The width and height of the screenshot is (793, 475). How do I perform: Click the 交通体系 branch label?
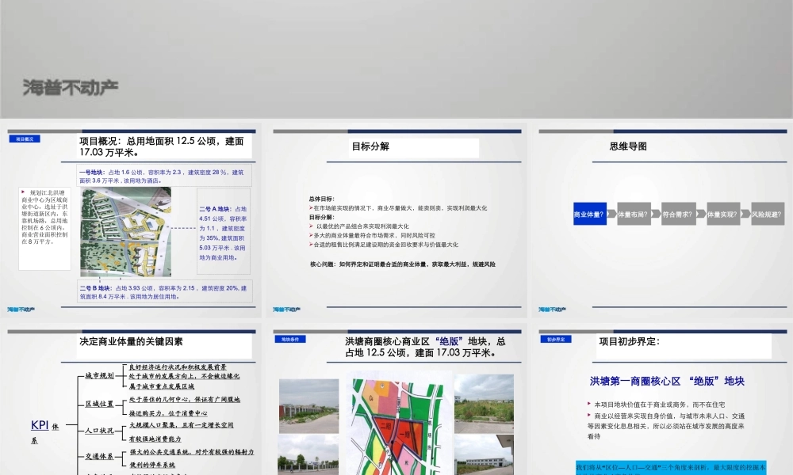tap(99, 456)
